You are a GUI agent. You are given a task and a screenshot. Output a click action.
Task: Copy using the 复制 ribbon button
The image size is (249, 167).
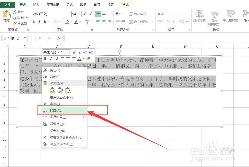18,18
